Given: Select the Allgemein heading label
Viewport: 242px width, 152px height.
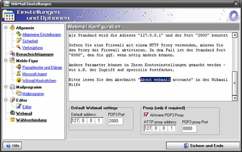Looking at the screenshot, I should click(x=25, y=28).
